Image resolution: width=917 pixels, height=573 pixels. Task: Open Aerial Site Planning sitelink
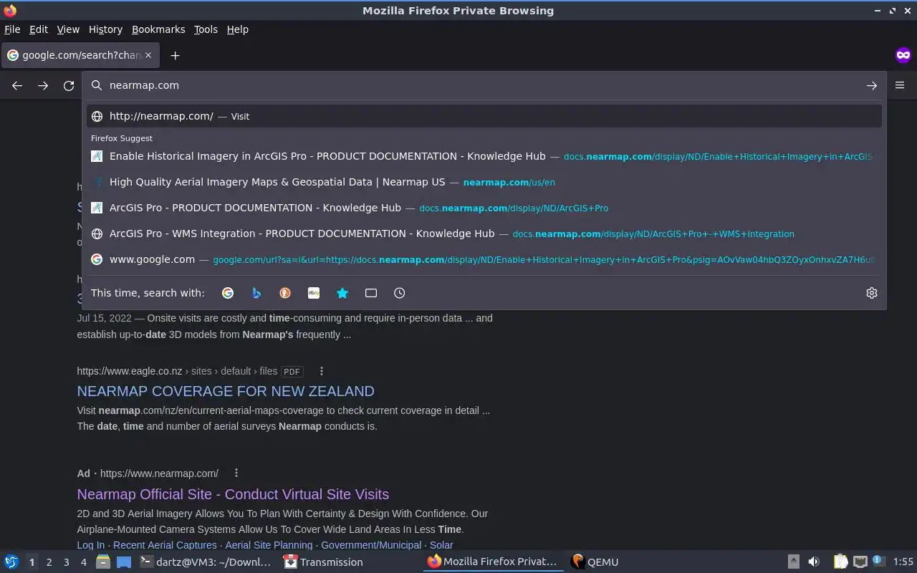pos(269,545)
